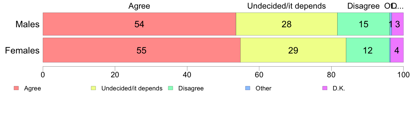
Task: Click the 60 tick label on axis
Action: (259, 74)
